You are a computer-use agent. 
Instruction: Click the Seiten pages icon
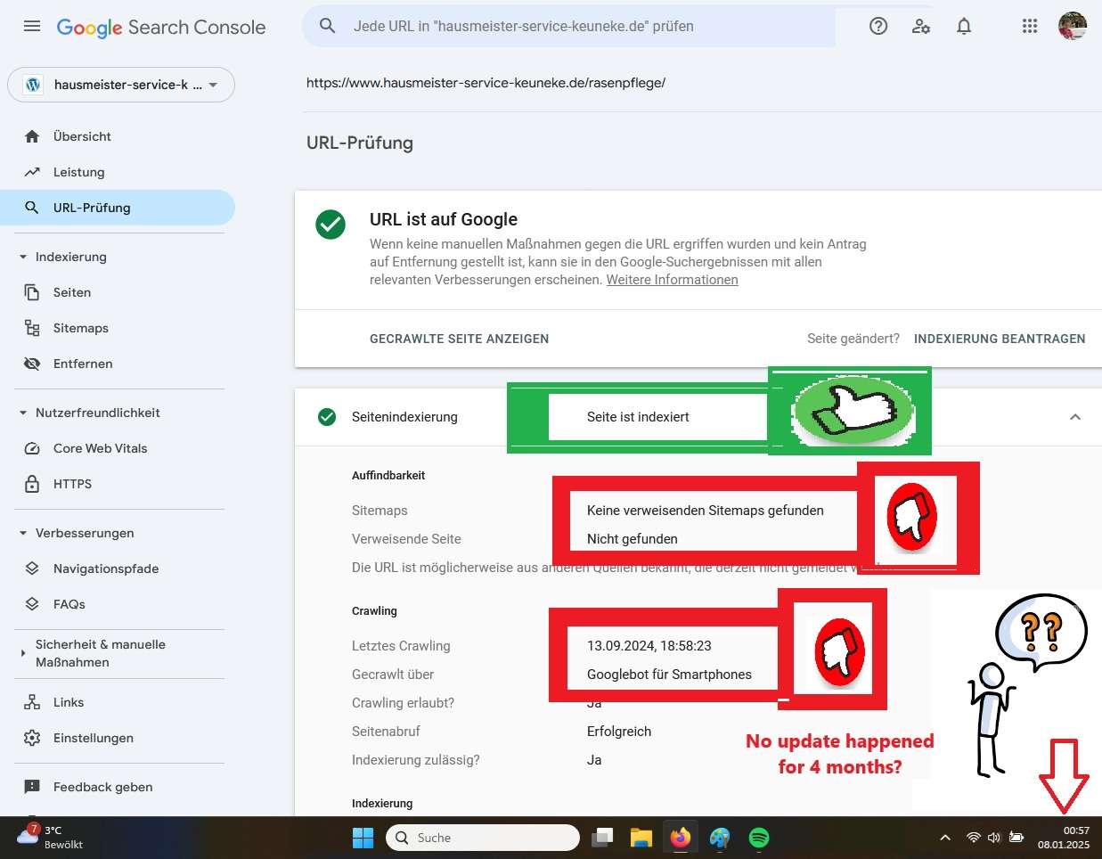pyautogui.click(x=32, y=292)
